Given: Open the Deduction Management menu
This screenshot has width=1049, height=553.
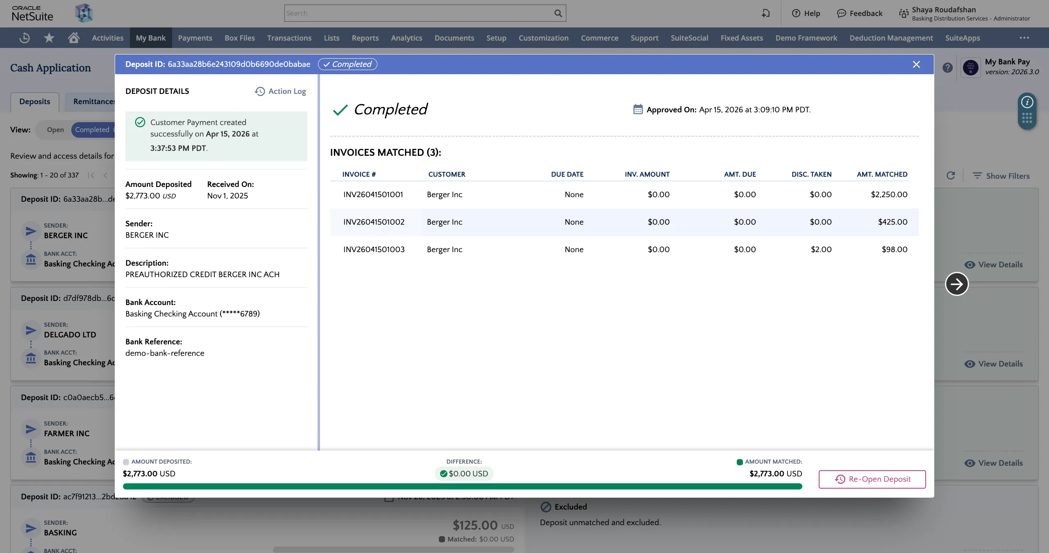Looking at the screenshot, I should click(x=891, y=38).
